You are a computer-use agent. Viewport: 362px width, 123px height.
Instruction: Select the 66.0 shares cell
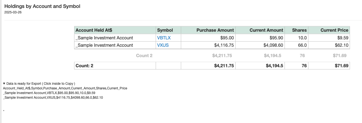pos(302,45)
